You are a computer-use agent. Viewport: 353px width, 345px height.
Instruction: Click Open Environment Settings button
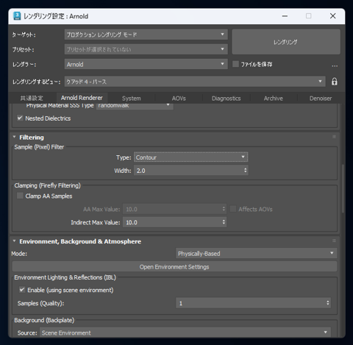tap(174, 267)
